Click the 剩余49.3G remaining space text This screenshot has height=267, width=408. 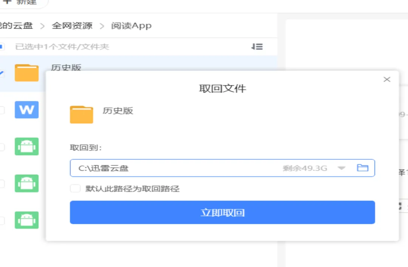[305, 168]
